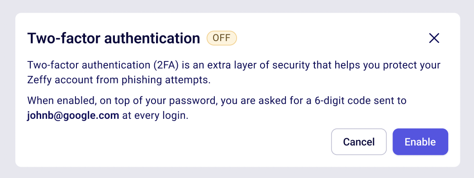Screen dimensions: 474x178
Task: Click the helps you protect your phrase
Action: 381,65
